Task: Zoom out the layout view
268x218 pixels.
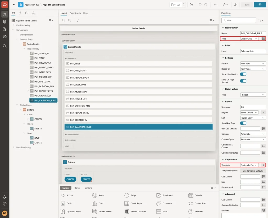Action: 64,20
